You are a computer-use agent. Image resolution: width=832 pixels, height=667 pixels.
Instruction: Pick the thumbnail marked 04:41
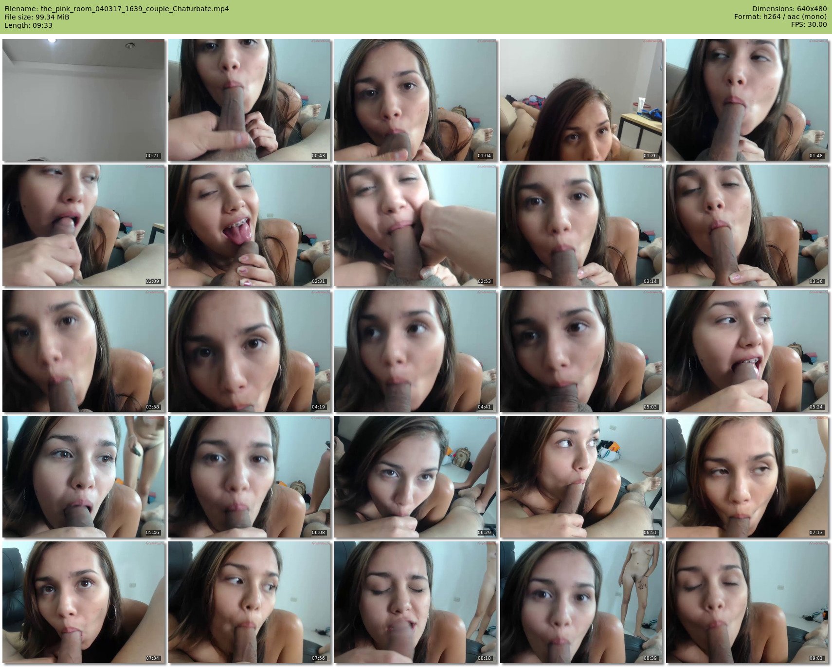tap(416, 351)
